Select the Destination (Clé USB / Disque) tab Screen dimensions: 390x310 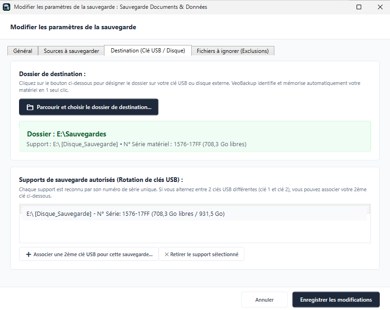pos(148,51)
